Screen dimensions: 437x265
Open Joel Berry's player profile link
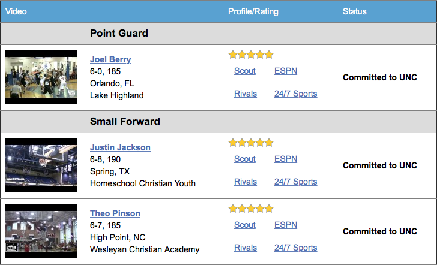click(x=110, y=59)
